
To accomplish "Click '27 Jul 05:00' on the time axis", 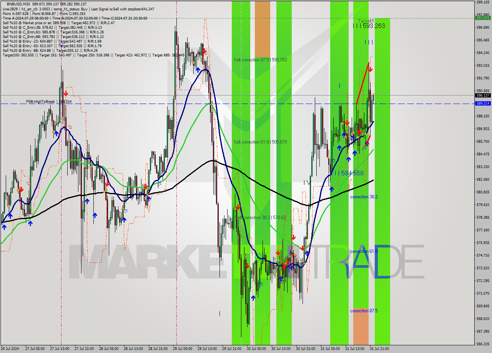I will (35, 349).
